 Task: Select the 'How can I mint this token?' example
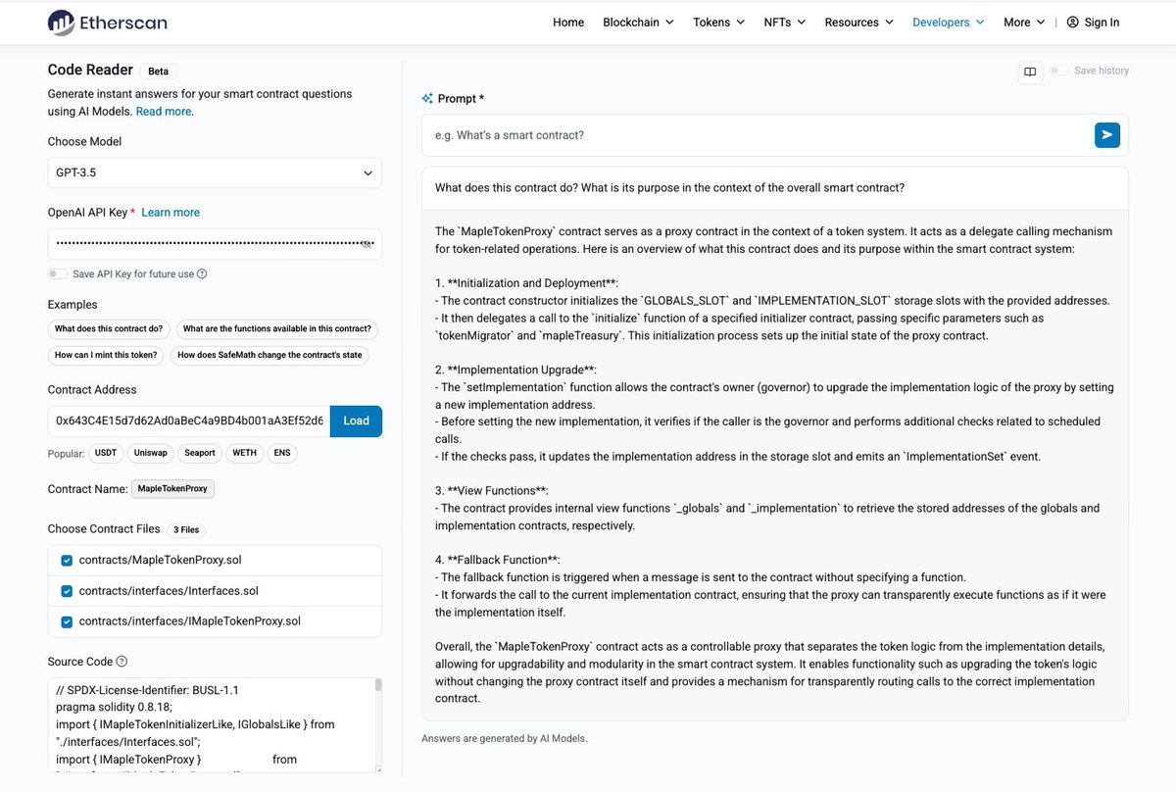tap(106, 355)
